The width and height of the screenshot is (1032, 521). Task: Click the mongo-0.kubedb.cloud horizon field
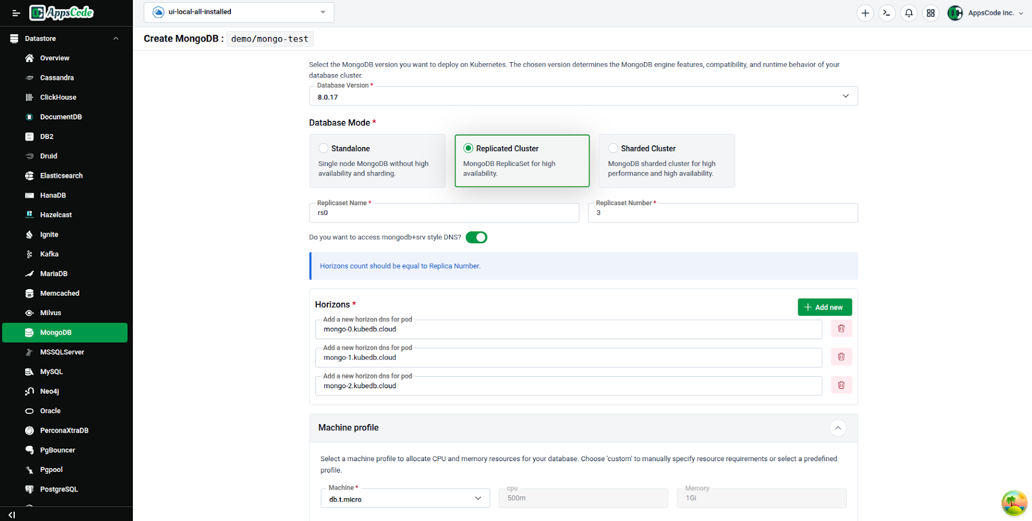pyautogui.click(x=568, y=329)
